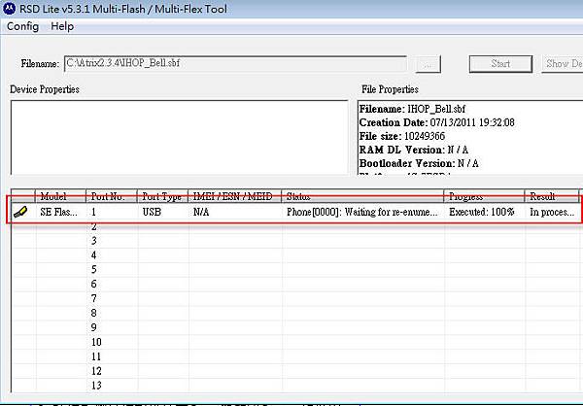
Task: Click the 'In proces...' result cell
Action: (x=552, y=213)
